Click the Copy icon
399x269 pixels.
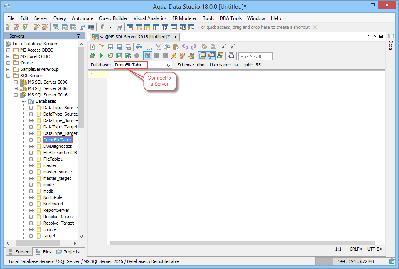point(167,47)
